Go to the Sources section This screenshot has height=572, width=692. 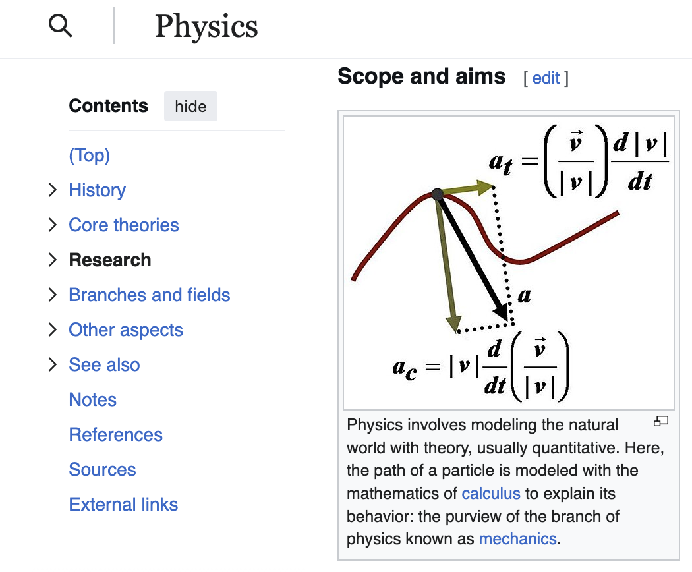tap(102, 469)
